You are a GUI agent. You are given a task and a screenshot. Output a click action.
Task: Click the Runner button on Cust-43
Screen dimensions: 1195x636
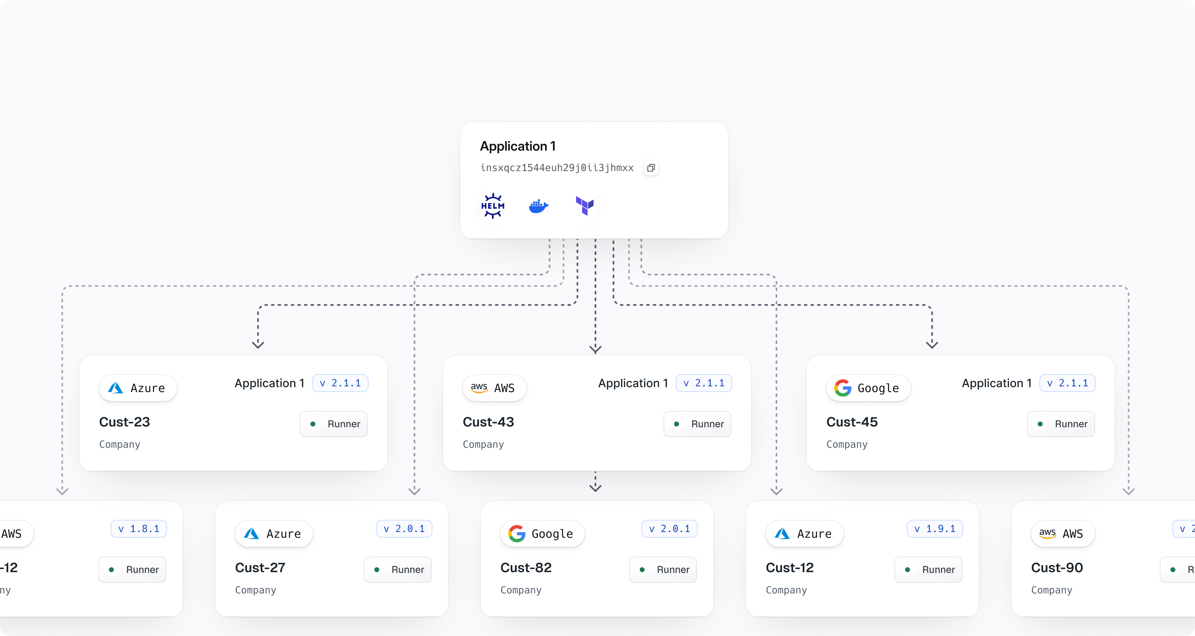pos(697,424)
